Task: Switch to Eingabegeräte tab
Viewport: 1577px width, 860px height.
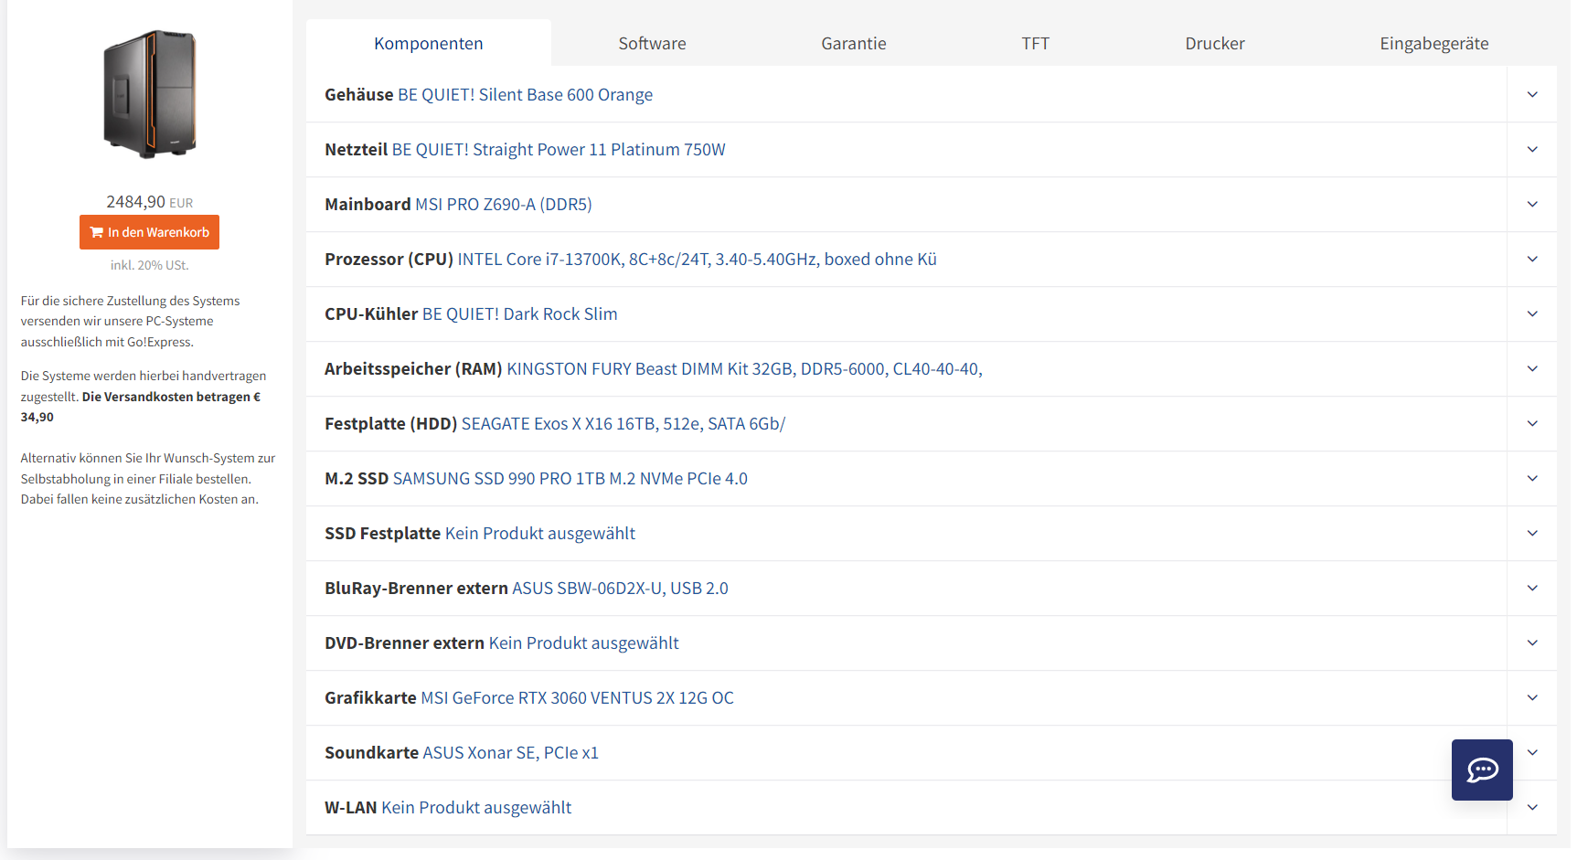Action: pyautogui.click(x=1434, y=43)
